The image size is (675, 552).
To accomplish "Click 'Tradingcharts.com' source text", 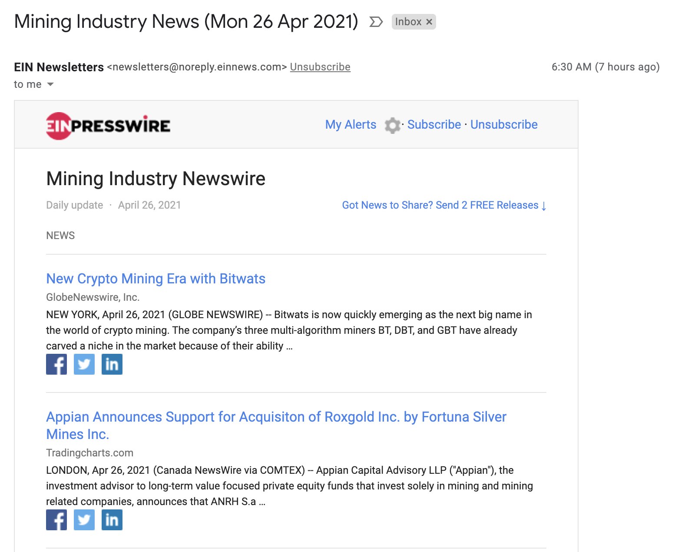I will (x=90, y=453).
